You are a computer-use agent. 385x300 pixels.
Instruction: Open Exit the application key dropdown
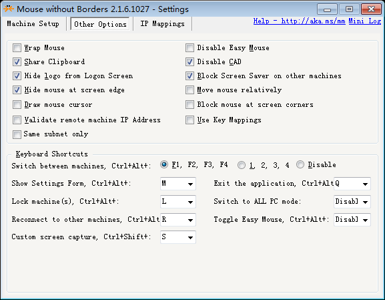[x=352, y=184]
